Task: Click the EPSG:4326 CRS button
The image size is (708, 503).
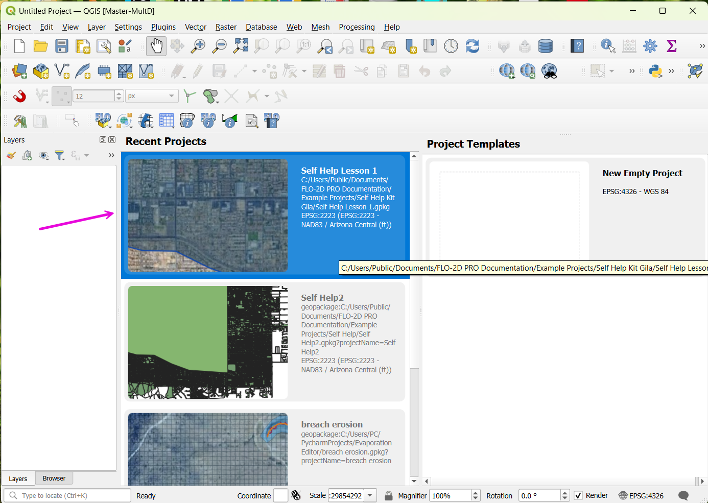Action: pyautogui.click(x=641, y=495)
